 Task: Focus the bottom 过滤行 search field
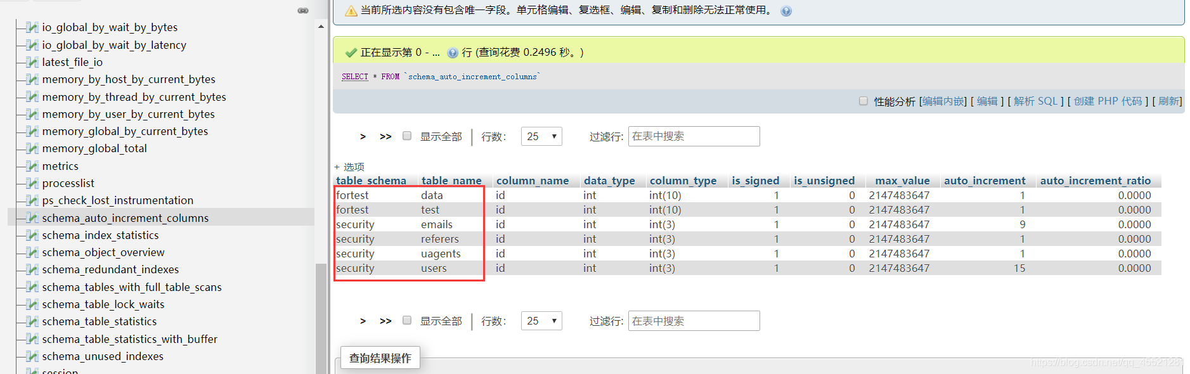(694, 321)
